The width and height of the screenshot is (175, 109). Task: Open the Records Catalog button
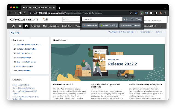(109, 25)
